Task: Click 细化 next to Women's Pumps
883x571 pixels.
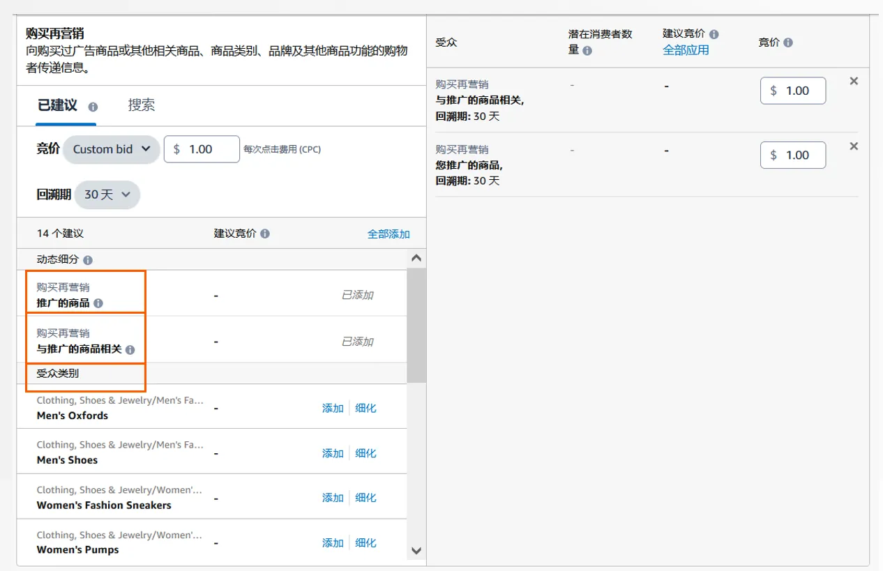Action: (x=365, y=542)
